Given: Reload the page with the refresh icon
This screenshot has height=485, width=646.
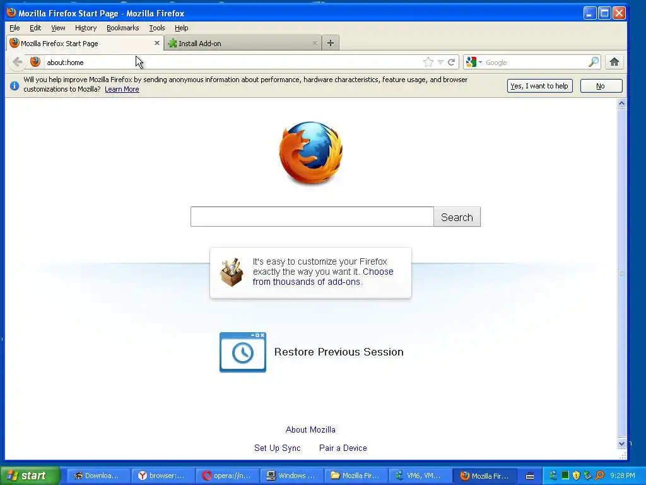Looking at the screenshot, I should click(451, 63).
